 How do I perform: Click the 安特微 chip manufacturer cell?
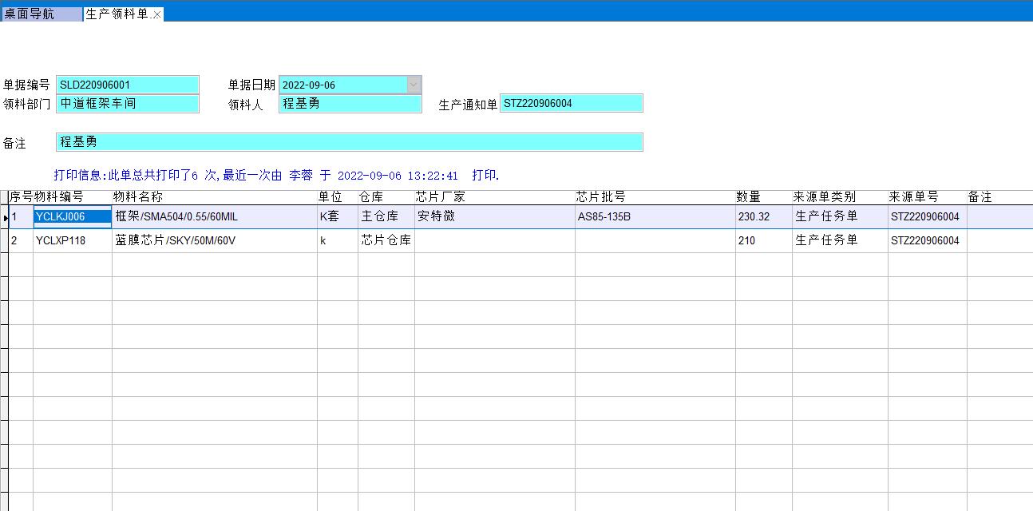[494, 216]
